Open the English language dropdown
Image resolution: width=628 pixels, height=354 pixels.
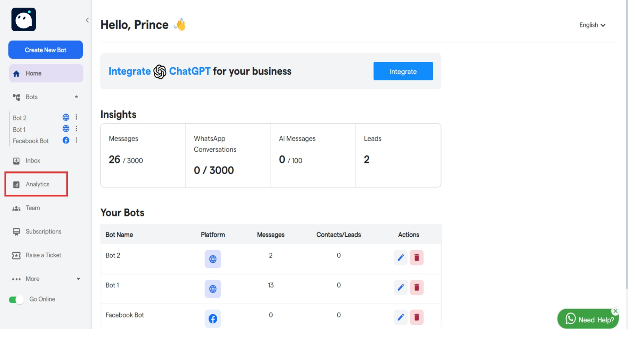coord(592,25)
